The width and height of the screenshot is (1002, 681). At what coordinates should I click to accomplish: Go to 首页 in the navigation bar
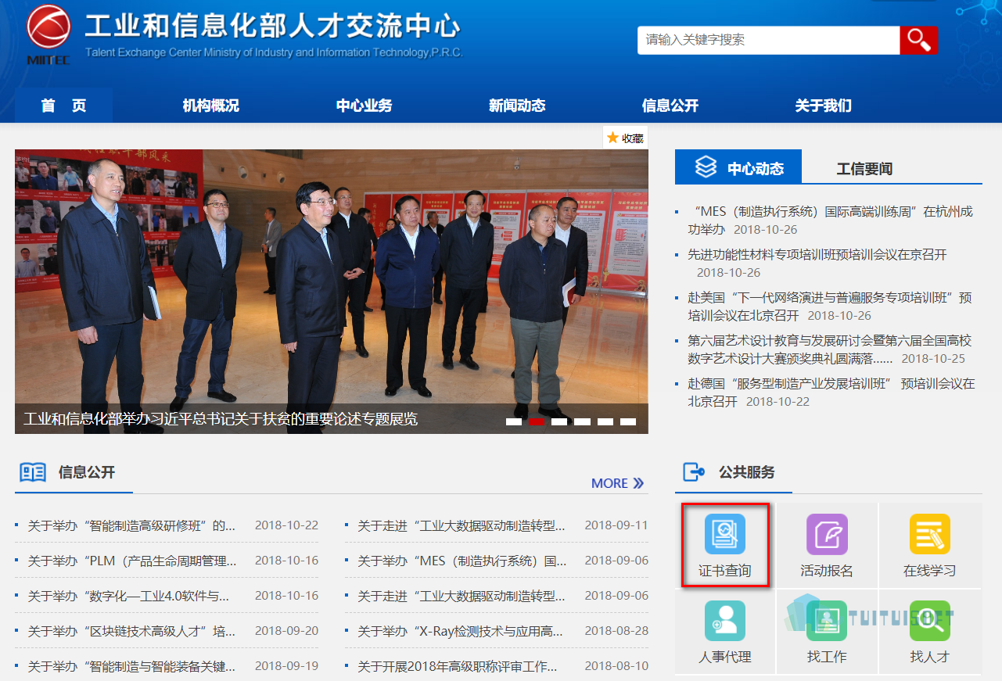(63, 106)
